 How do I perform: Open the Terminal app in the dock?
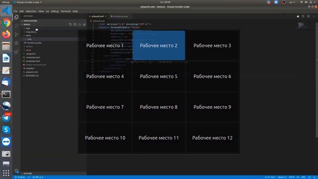(x=6, y=94)
